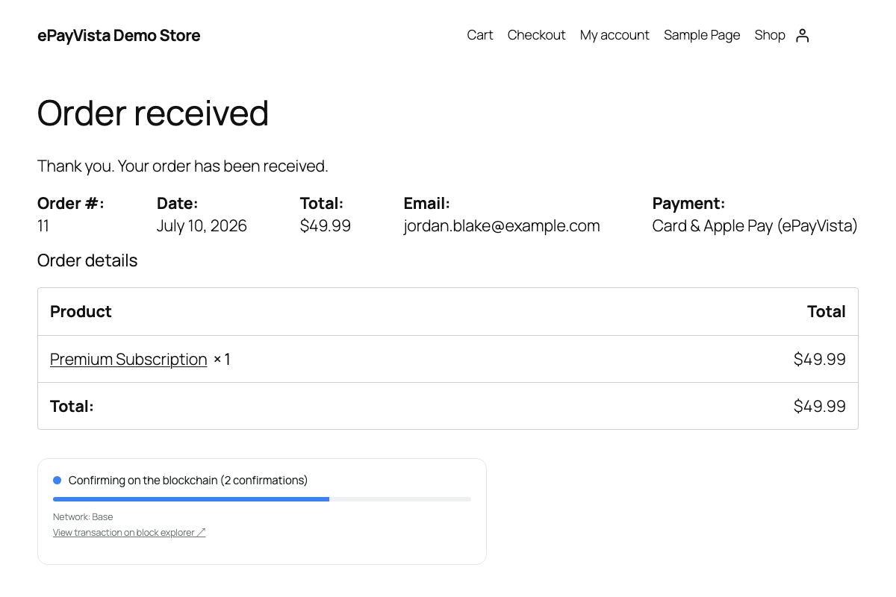Select the email jordan.blake@example.com

tap(502, 225)
